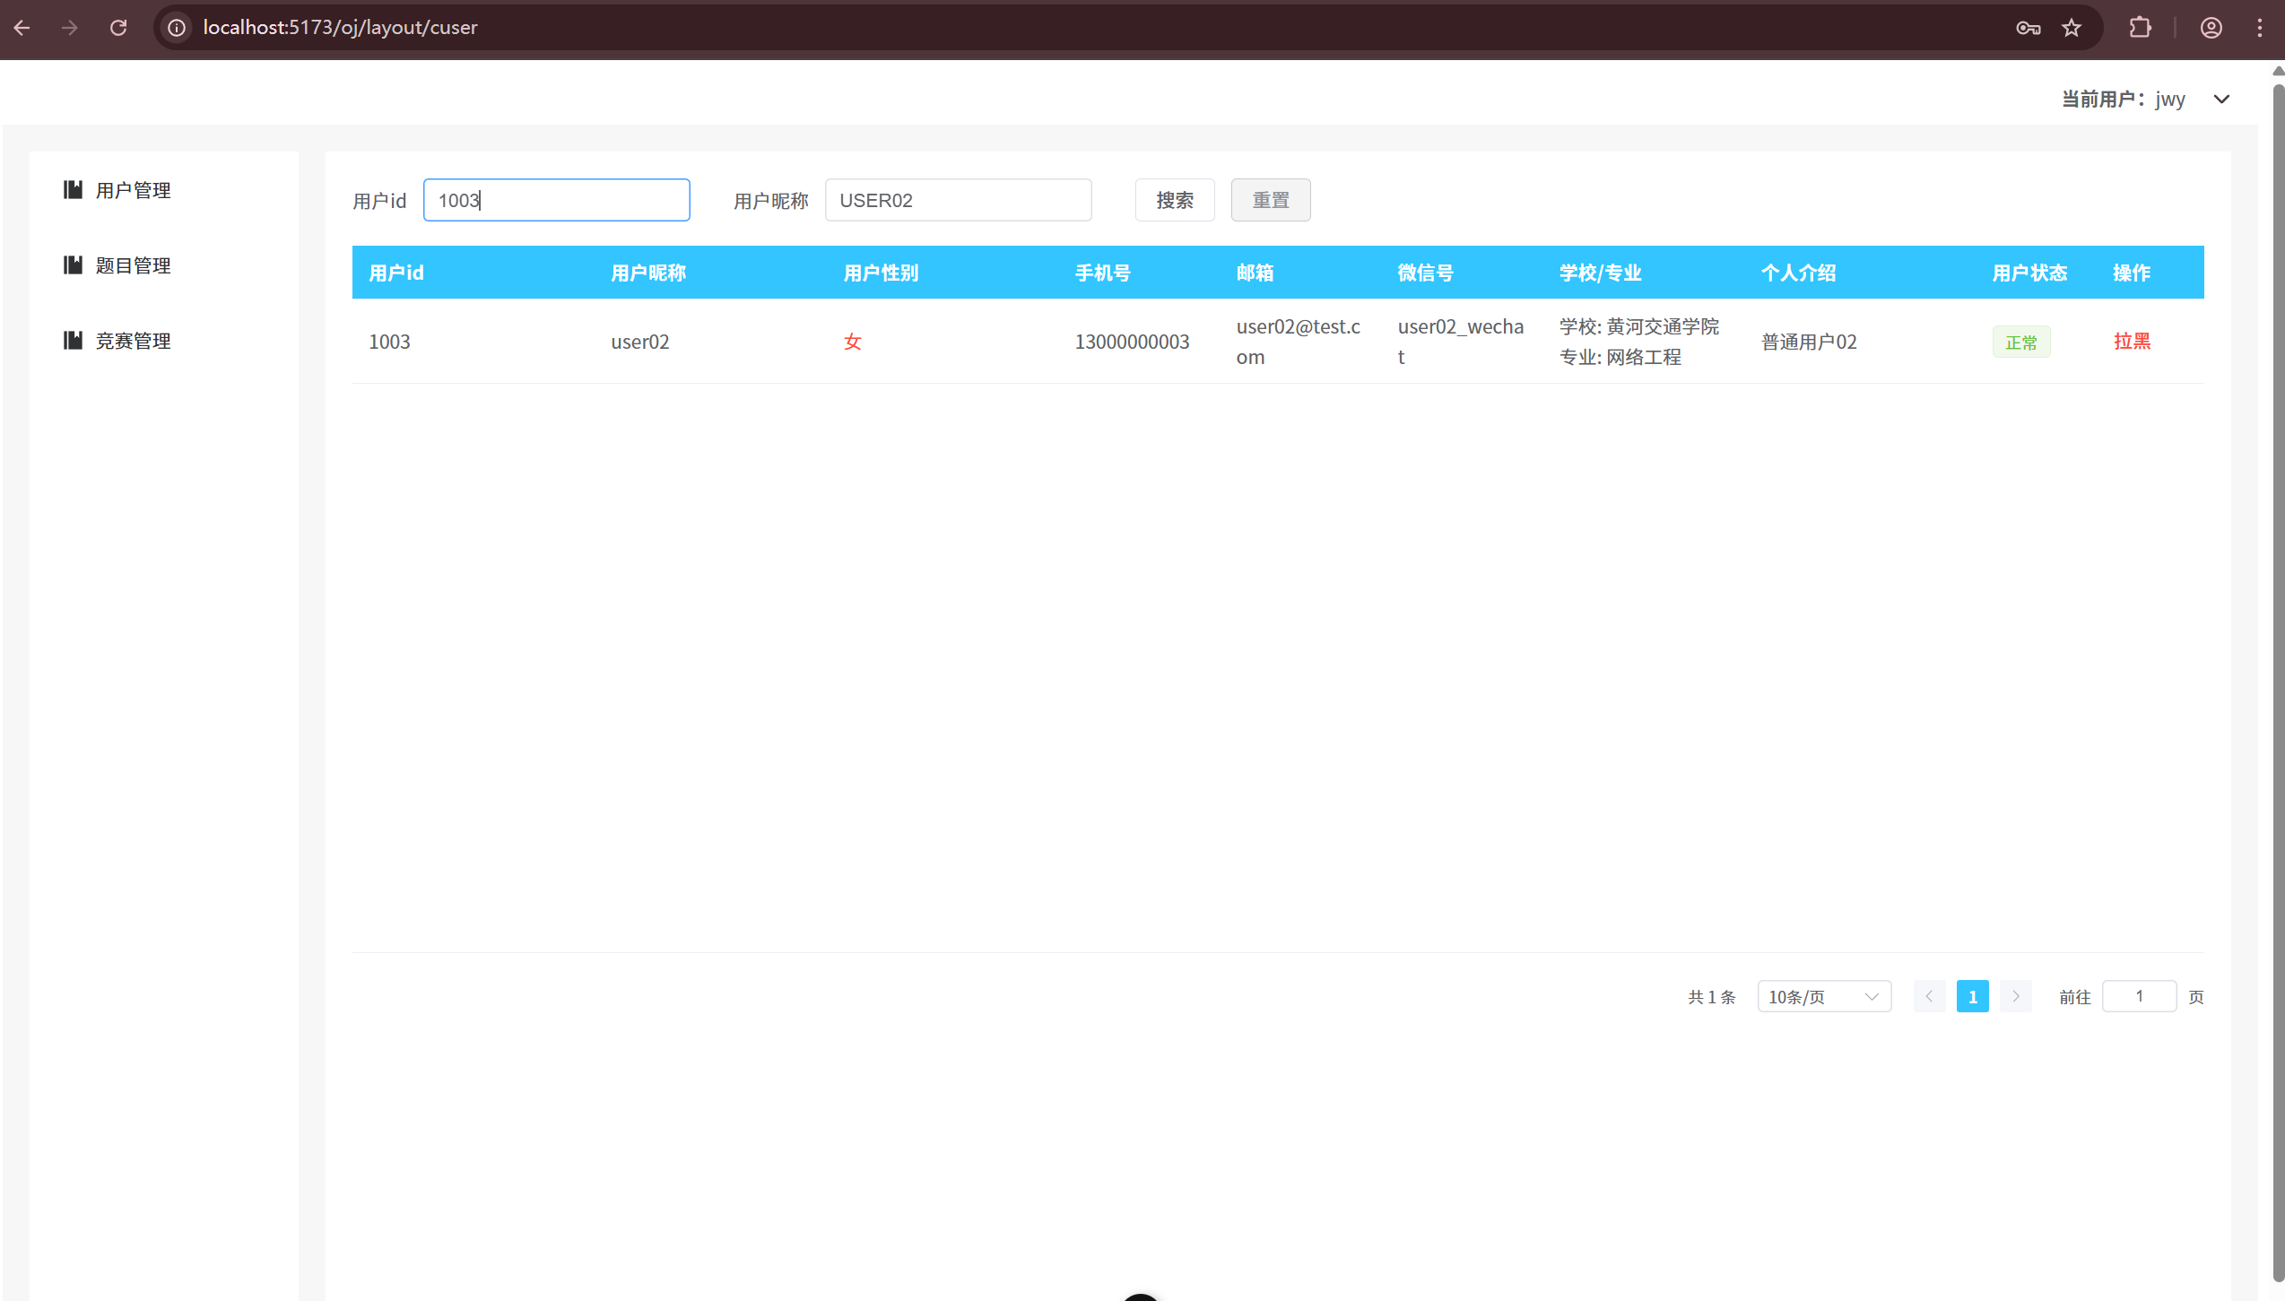Go to the previous page arrow
The width and height of the screenshot is (2285, 1301).
(x=1929, y=996)
